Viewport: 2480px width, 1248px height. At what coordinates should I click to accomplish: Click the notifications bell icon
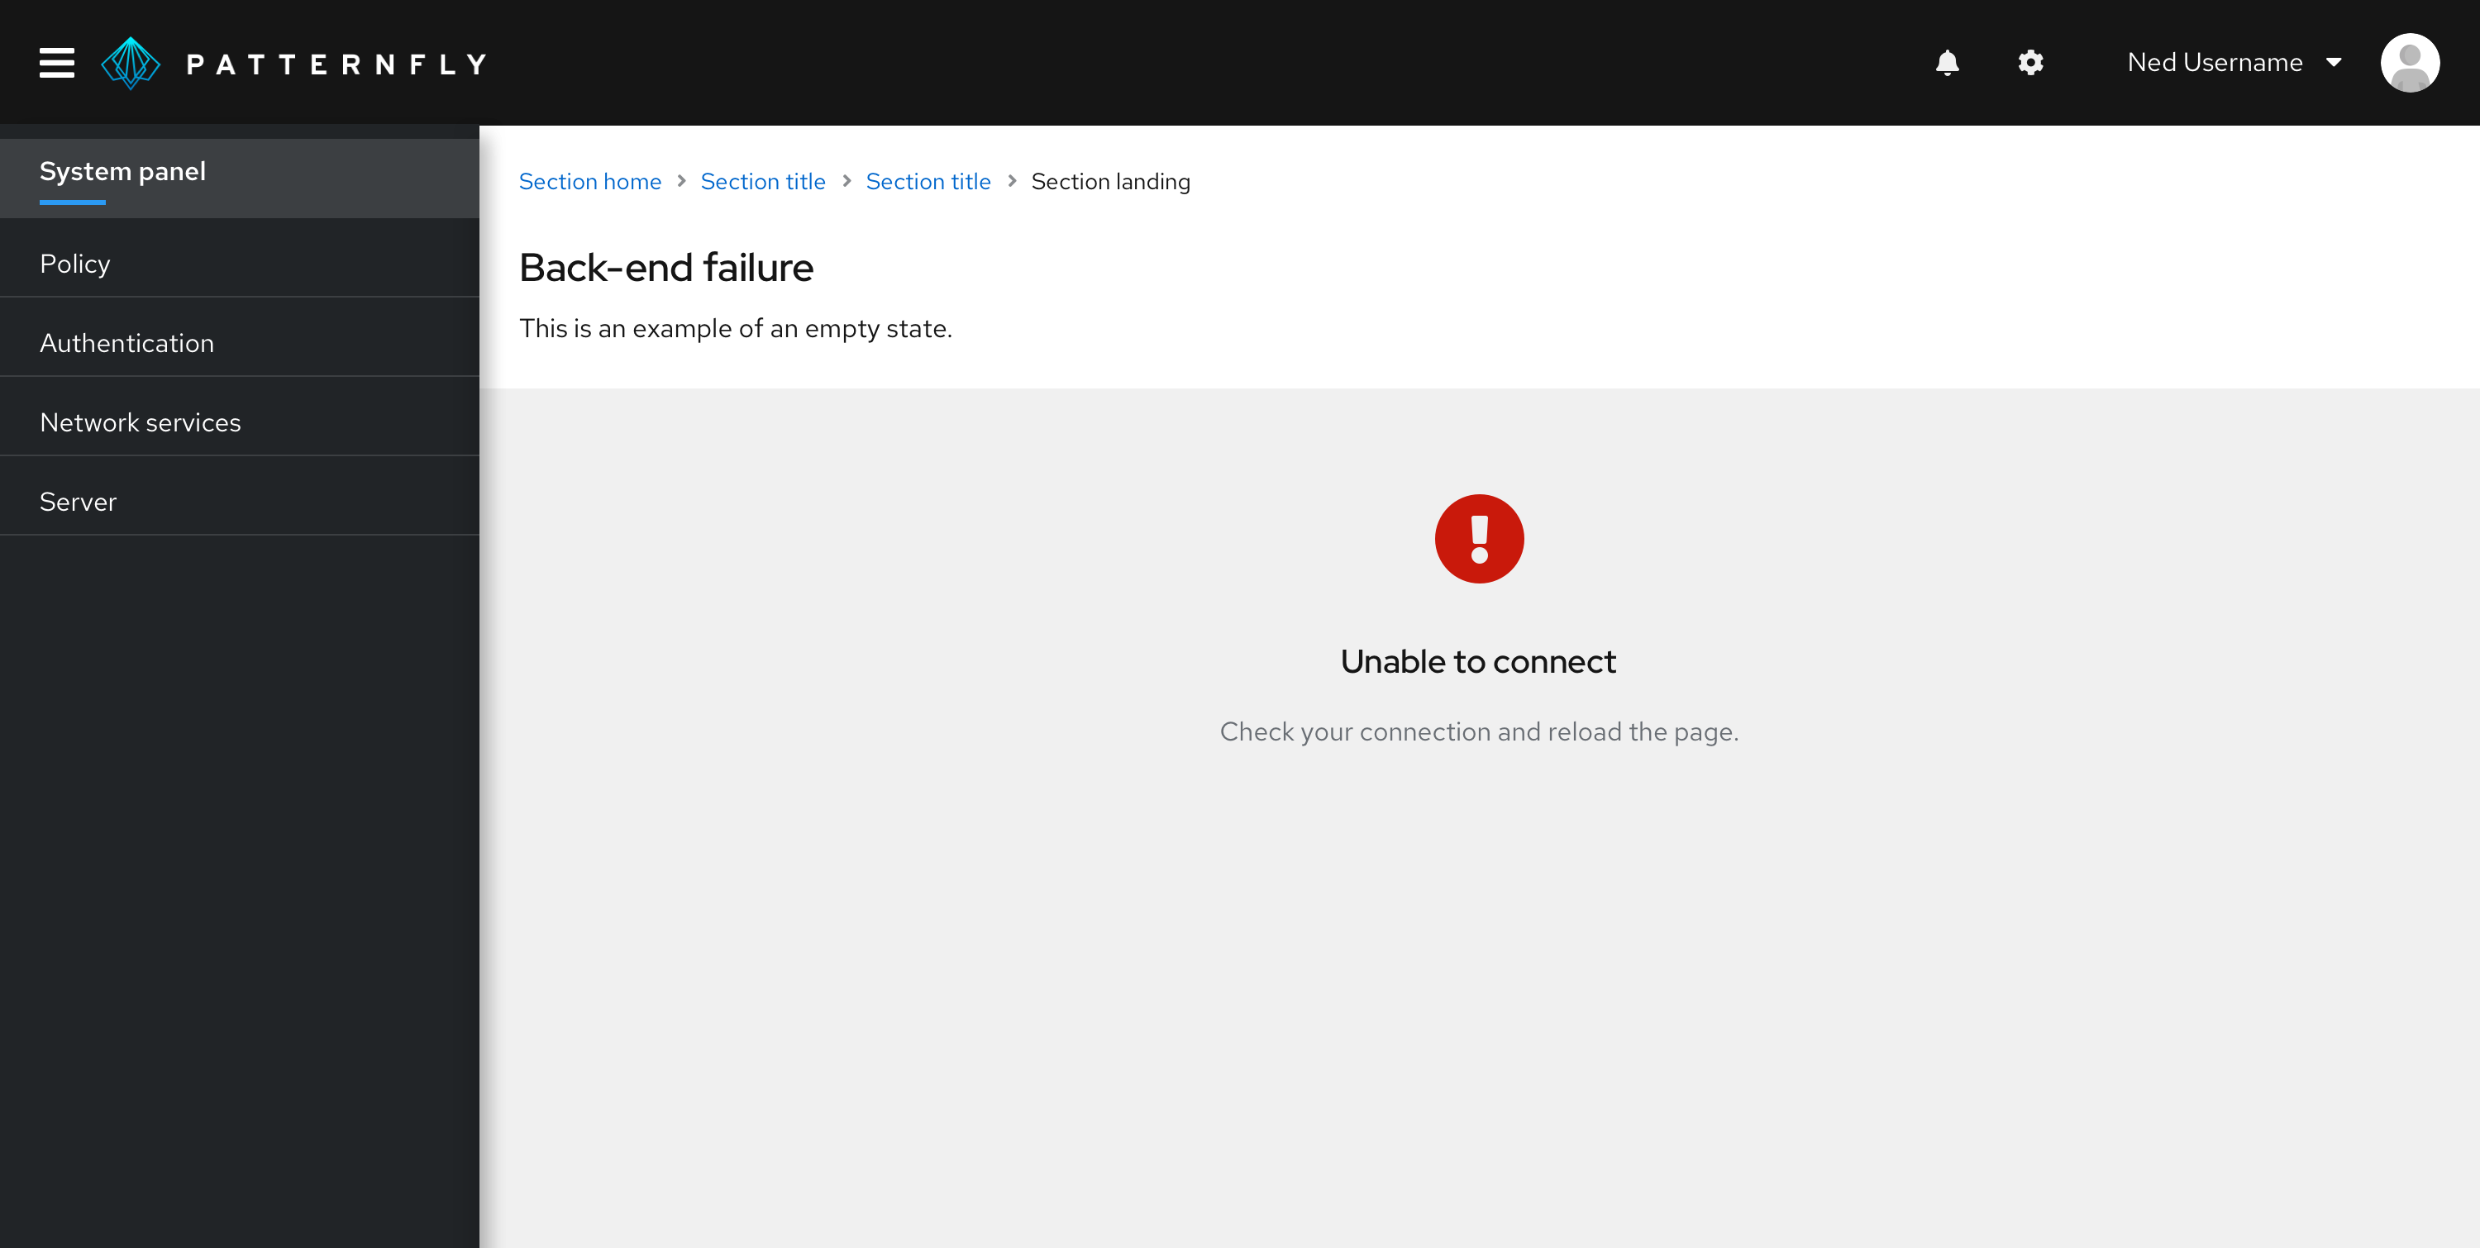click(x=1947, y=62)
